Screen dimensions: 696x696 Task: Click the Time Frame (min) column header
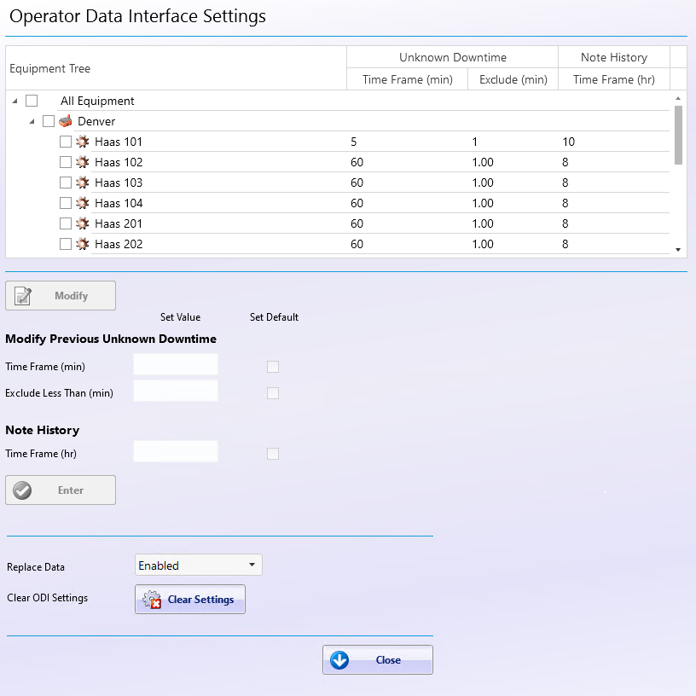[408, 79]
